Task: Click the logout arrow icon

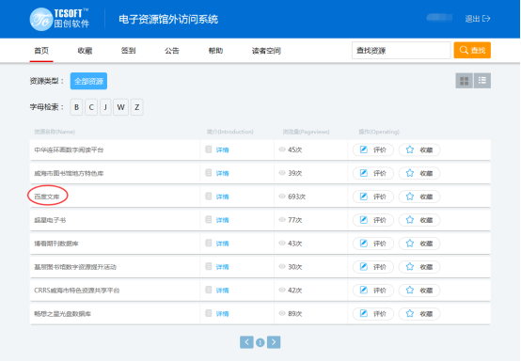Action: pyautogui.click(x=486, y=19)
